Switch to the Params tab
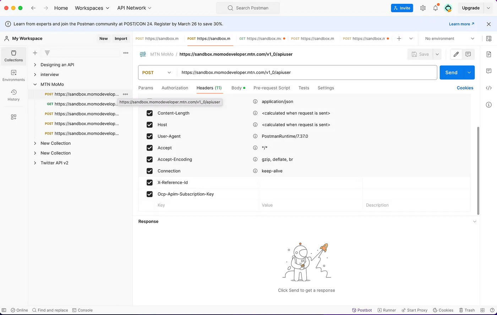 146,88
